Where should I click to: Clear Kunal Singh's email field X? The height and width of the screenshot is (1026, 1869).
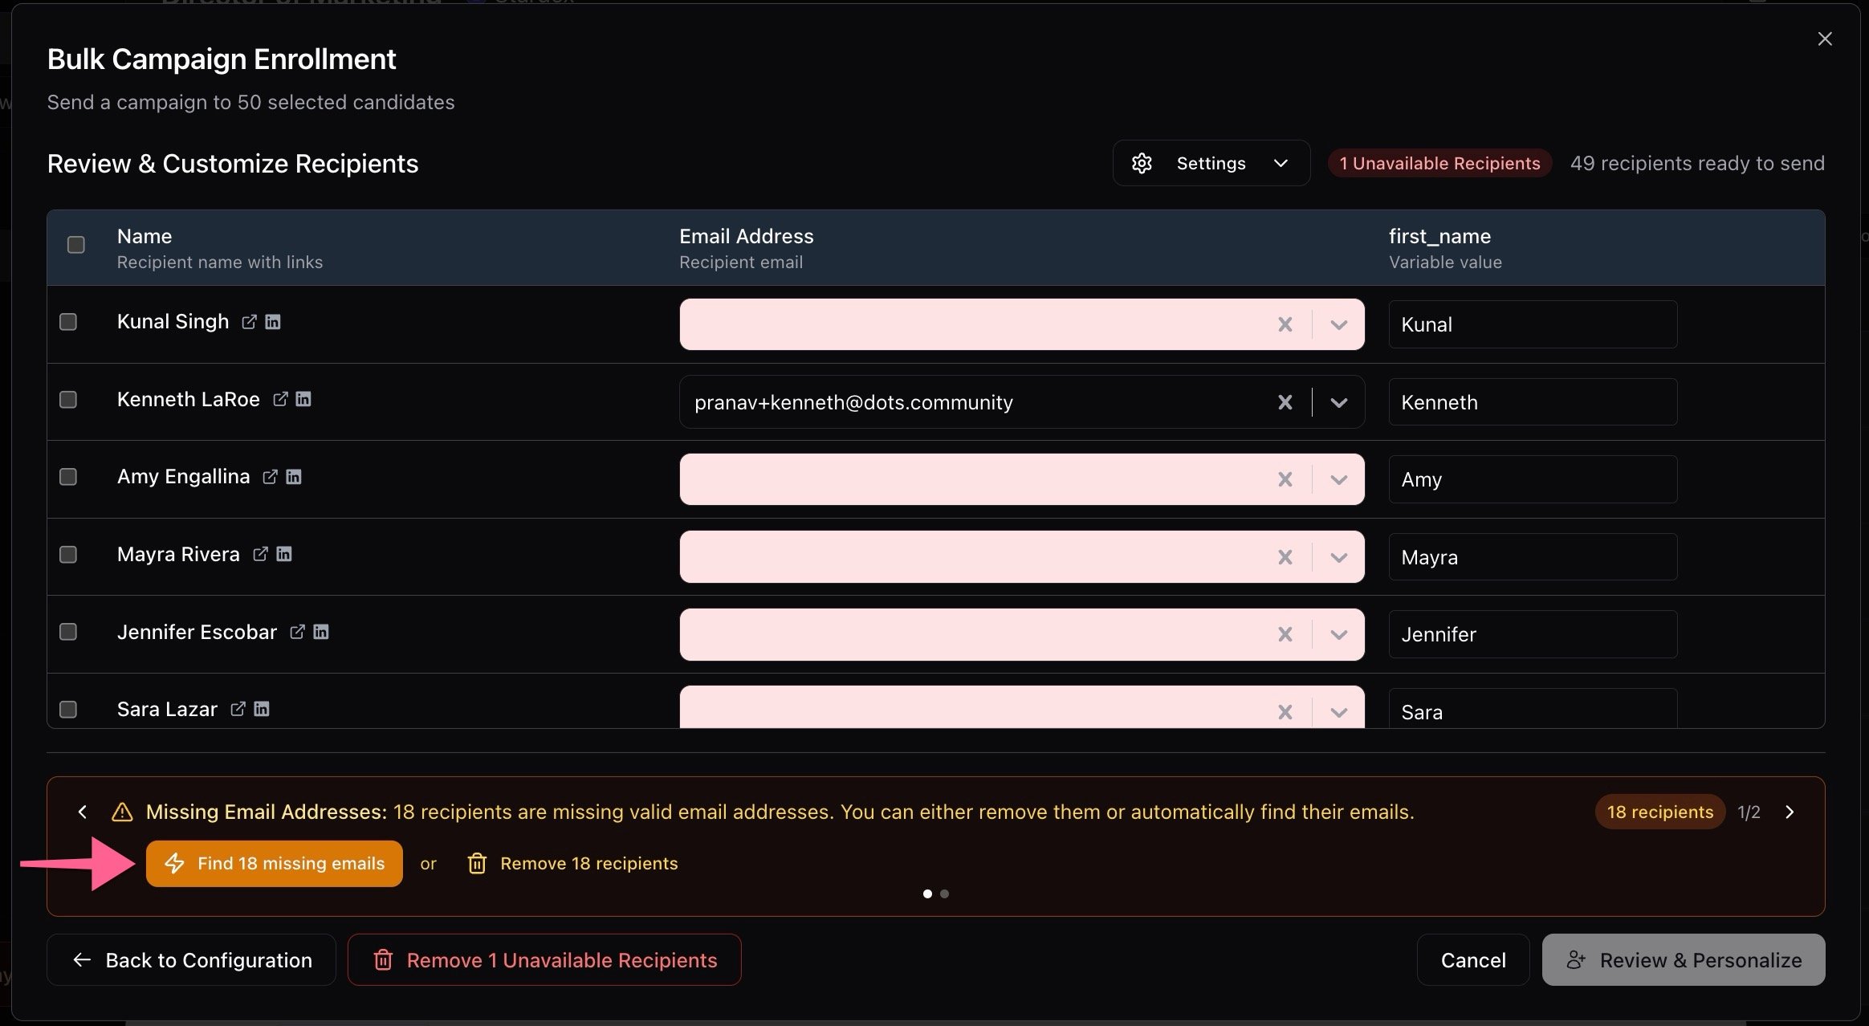(1285, 324)
